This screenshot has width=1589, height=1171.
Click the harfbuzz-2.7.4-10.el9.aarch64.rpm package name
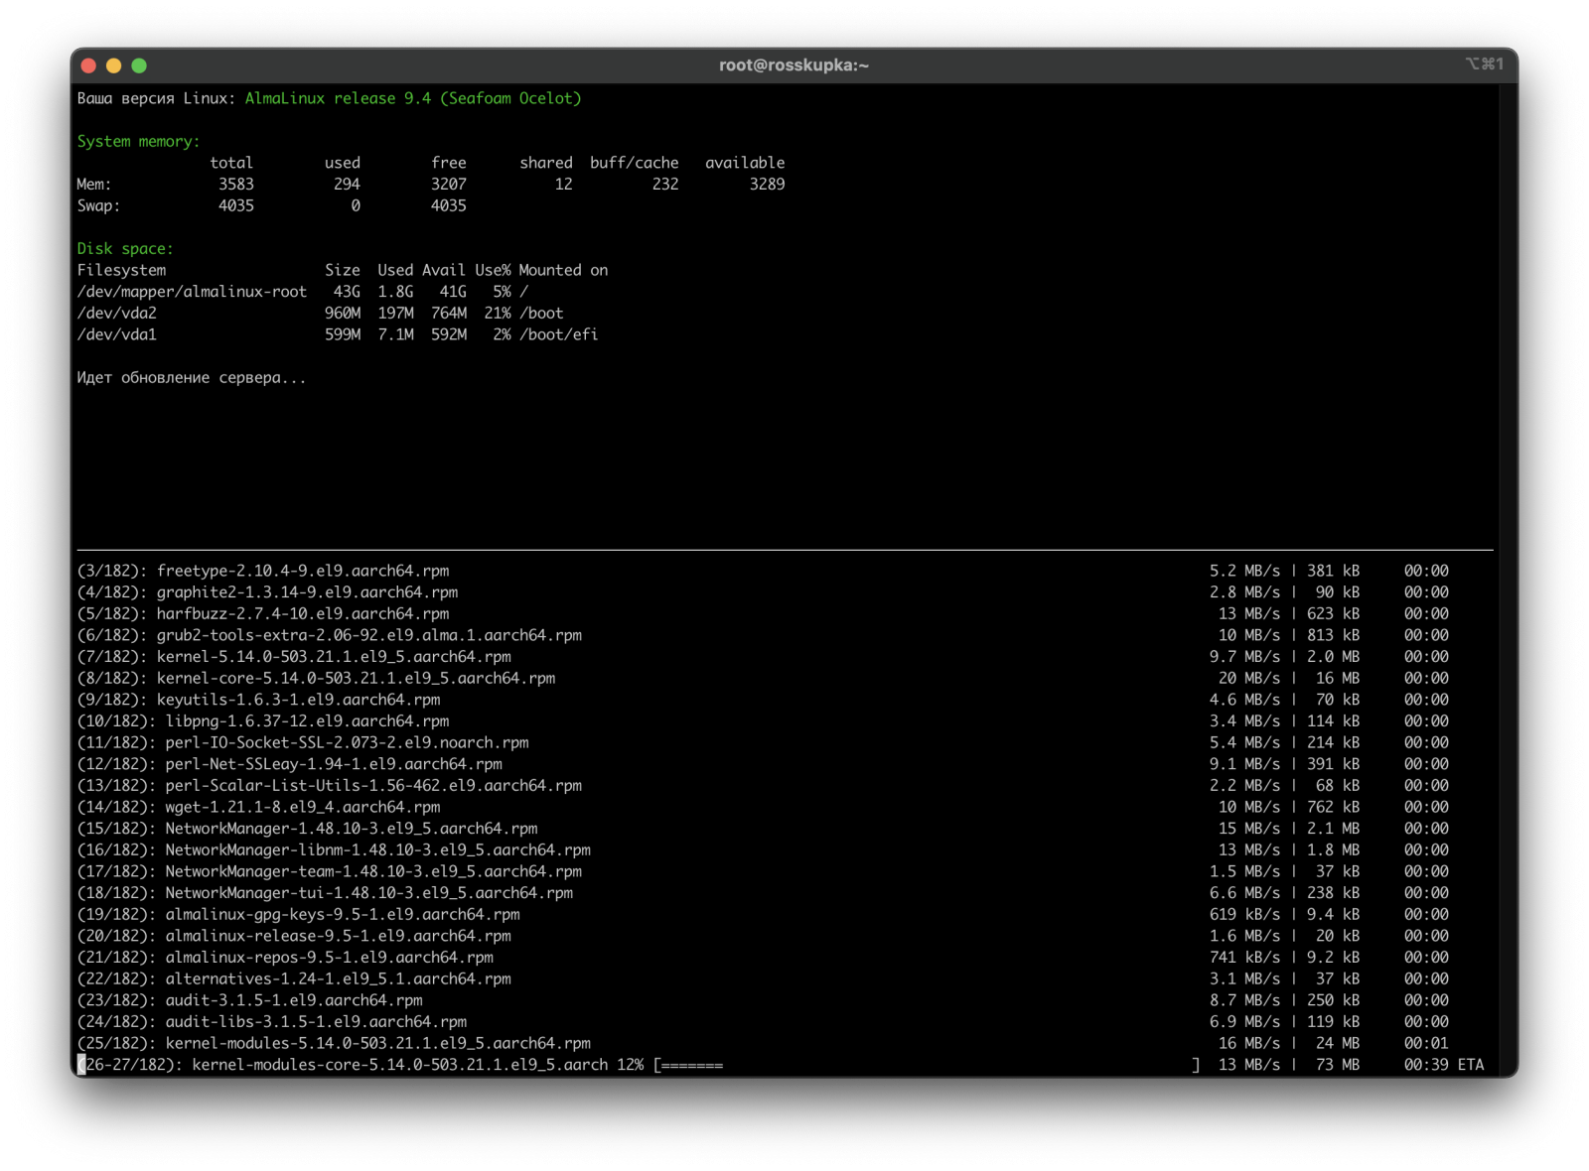pos(303,613)
